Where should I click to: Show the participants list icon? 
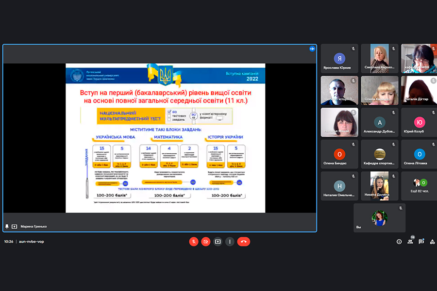pos(410,242)
